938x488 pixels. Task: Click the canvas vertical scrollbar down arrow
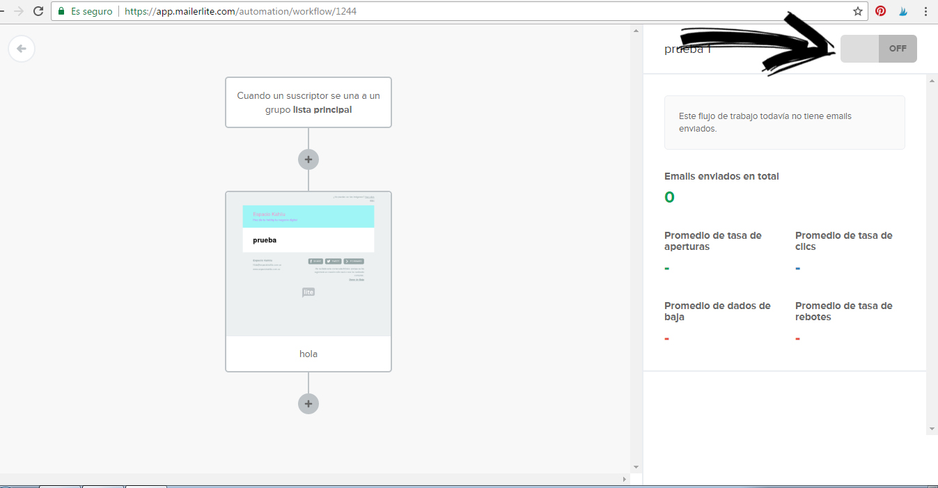[634, 466]
